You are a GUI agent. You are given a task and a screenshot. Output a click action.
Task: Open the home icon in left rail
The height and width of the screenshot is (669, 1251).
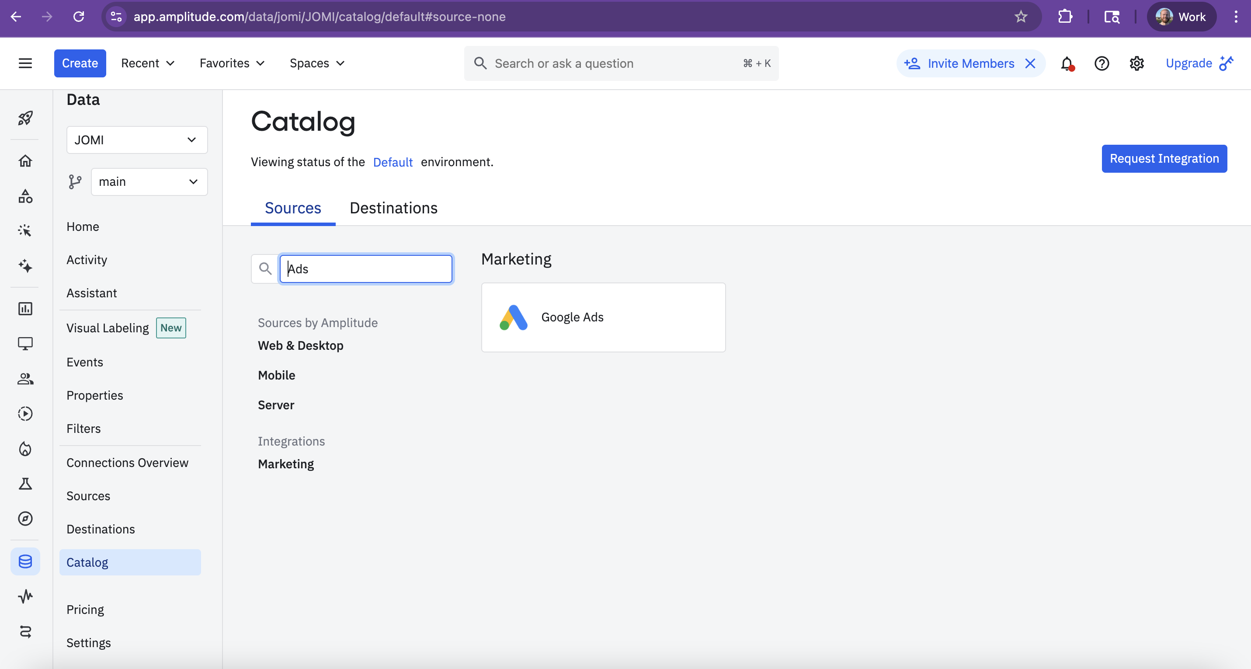(x=25, y=161)
